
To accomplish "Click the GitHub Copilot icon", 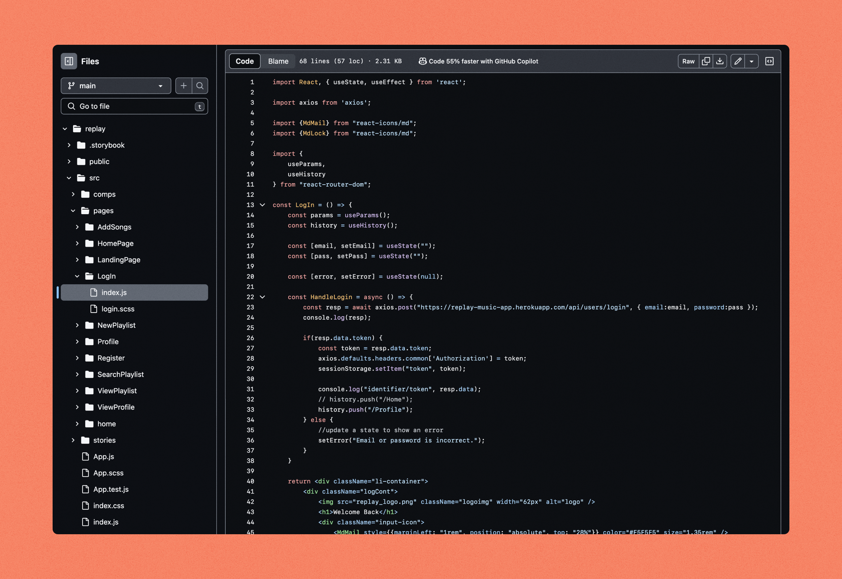I will click(x=422, y=61).
